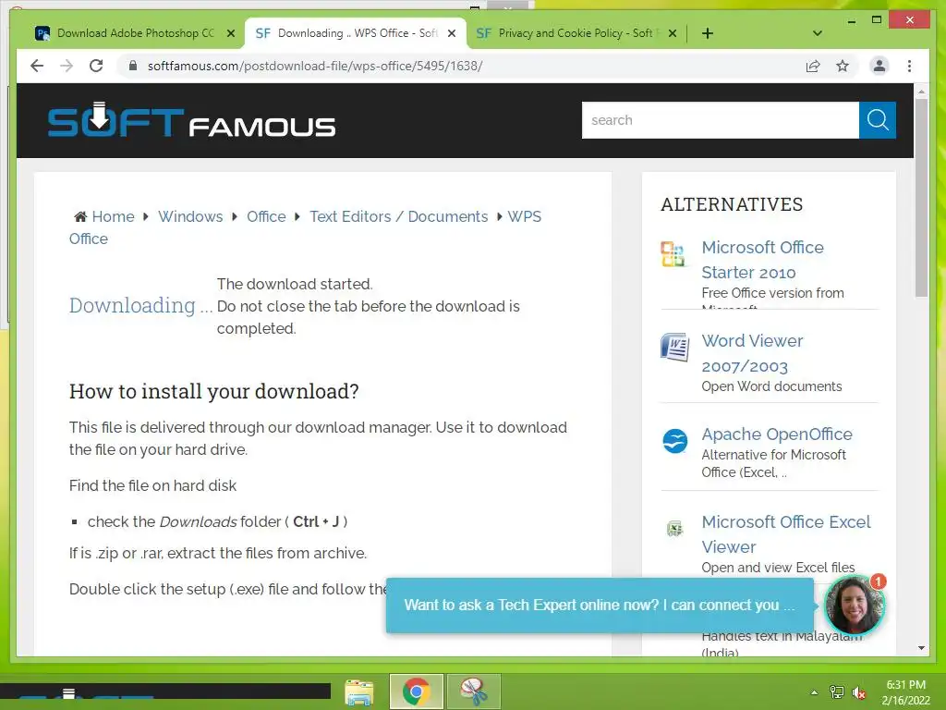Viewport: 946px width, 710px height.
Task: Open the Apache OpenOffice link
Action: click(x=777, y=435)
